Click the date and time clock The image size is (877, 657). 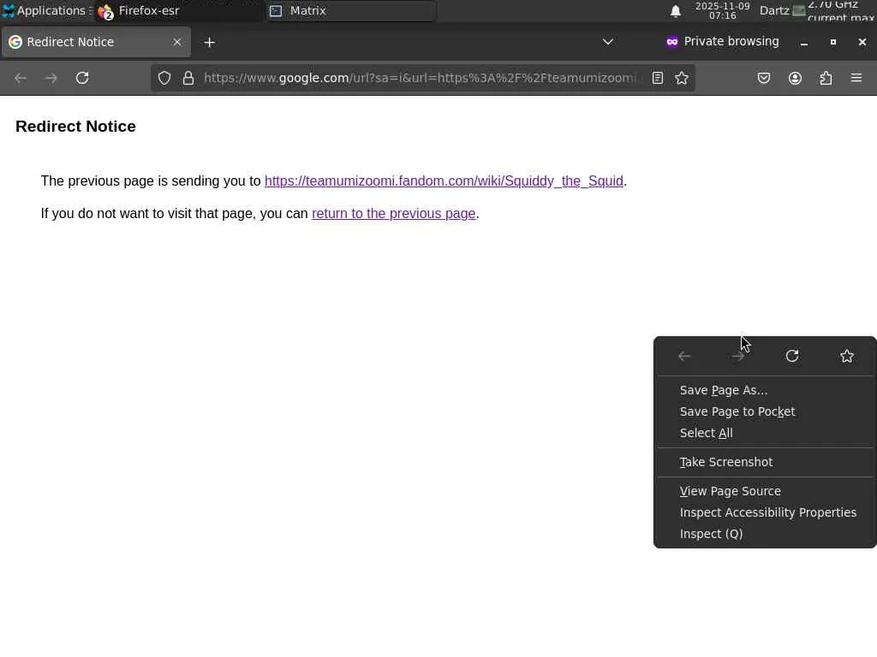click(x=723, y=10)
